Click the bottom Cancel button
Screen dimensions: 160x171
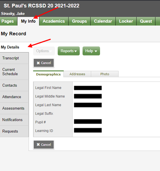[x=44, y=145]
